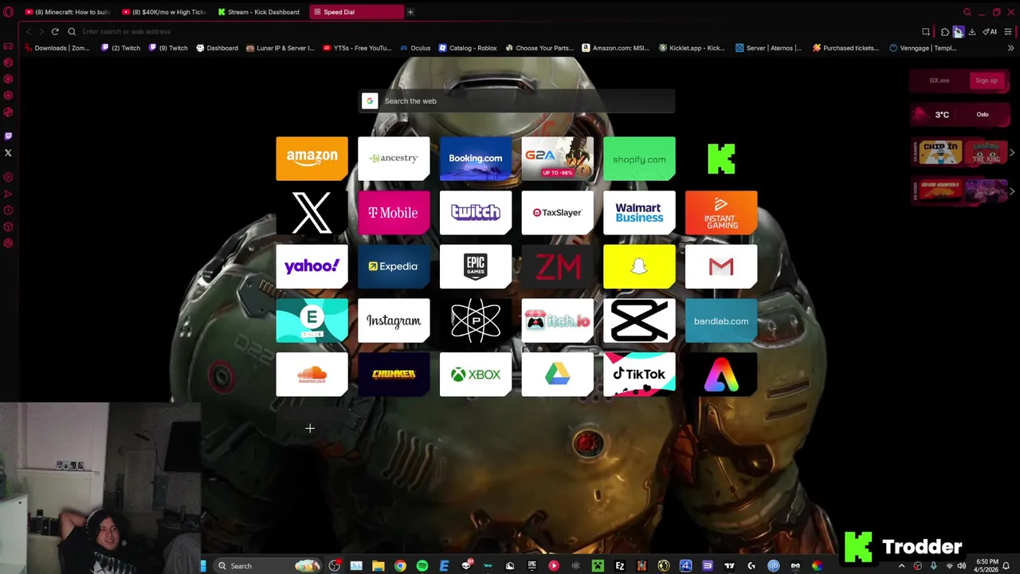The width and height of the screenshot is (1020, 574).
Task: Open the Easy Setup menu icon
Action: (x=1008, y=32)
